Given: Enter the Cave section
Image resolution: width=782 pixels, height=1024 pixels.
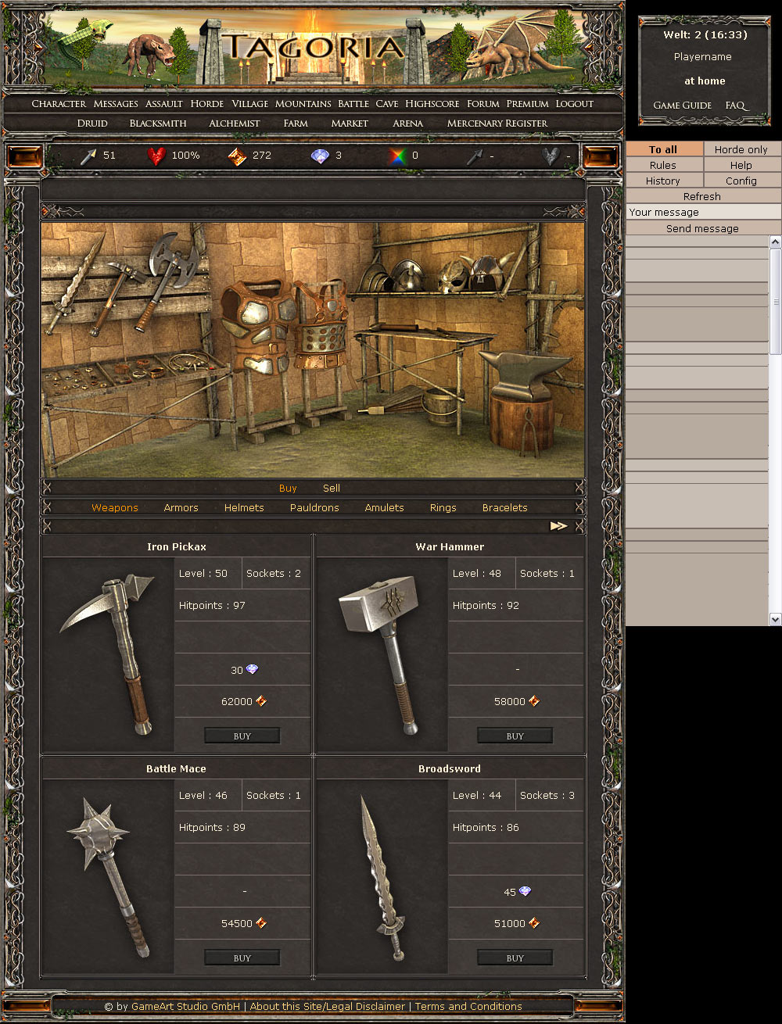Looking at the screenshot, I should point(387,103).
